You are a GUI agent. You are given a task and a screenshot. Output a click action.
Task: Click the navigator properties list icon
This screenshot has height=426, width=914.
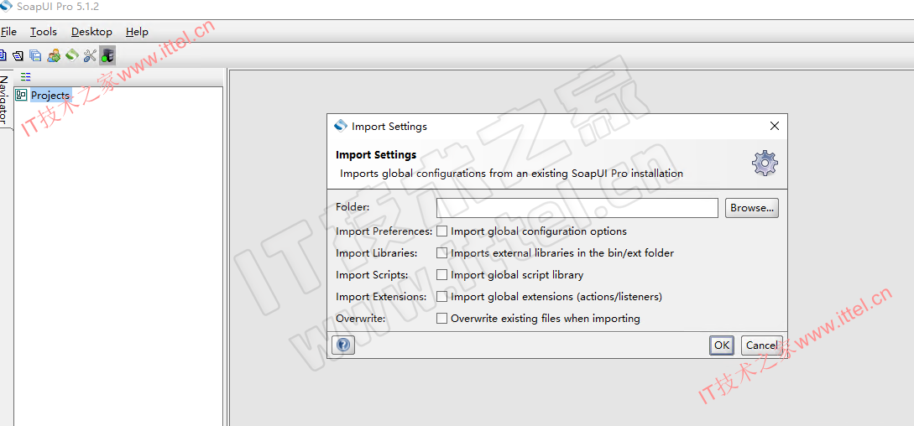point(26,77)
